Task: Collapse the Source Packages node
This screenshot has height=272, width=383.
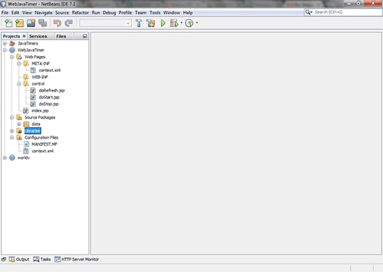Action: 12,117
